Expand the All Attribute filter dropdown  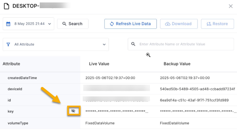[56, 44]
